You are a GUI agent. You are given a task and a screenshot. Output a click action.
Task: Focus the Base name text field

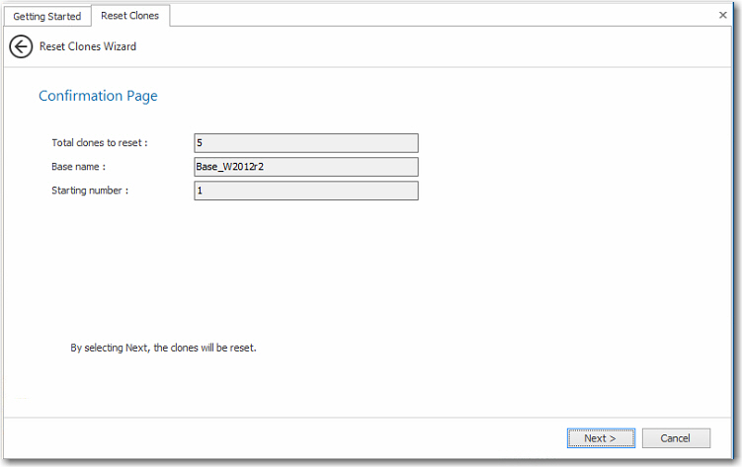pyautogui.click(x=306, y=167)
